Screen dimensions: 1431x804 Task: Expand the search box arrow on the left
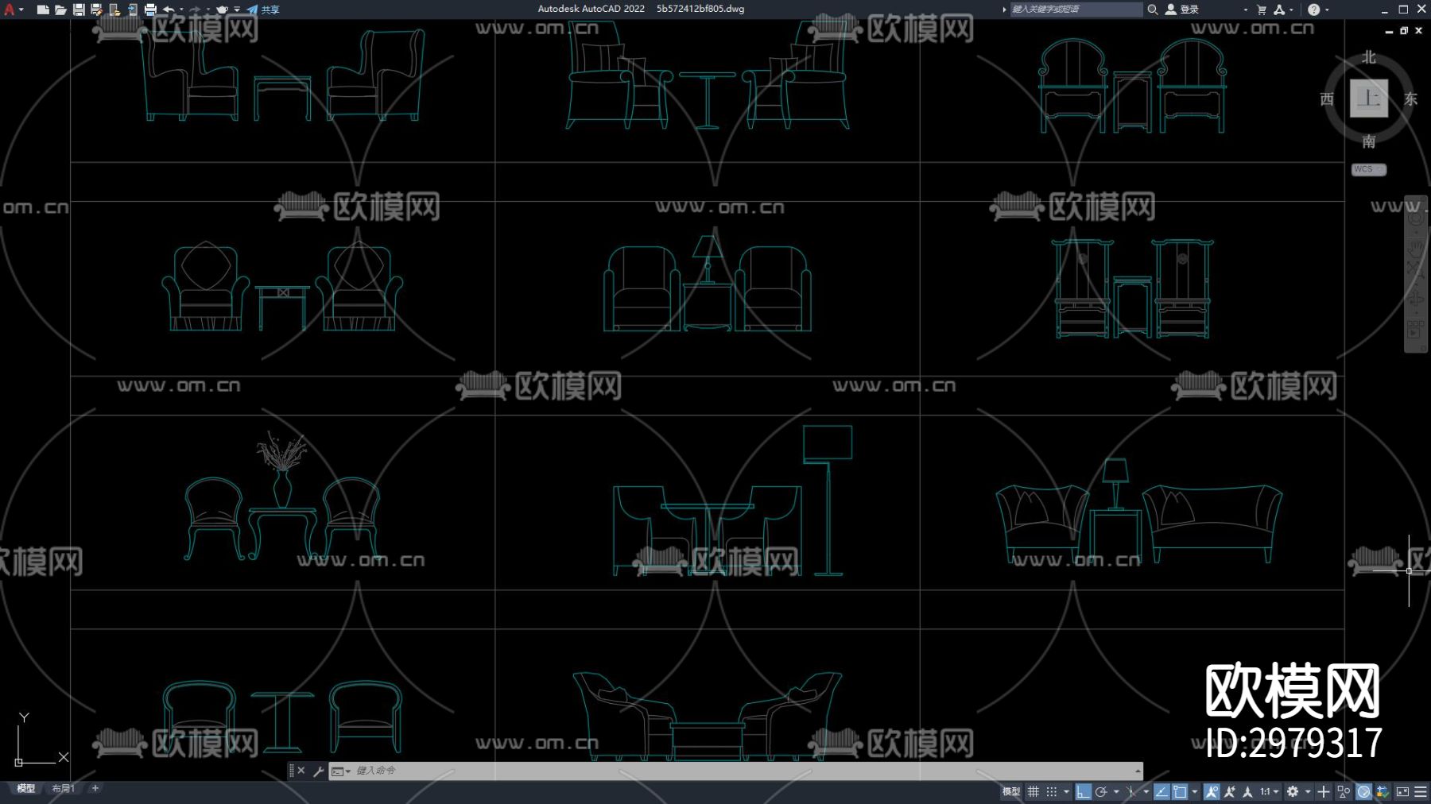coord(1004,10)
